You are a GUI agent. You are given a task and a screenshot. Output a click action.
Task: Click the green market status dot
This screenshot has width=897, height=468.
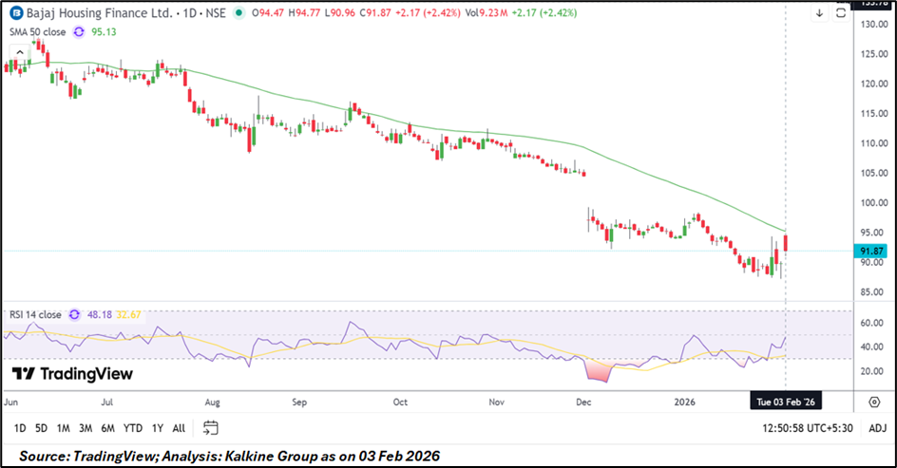(x=237, y=13)
